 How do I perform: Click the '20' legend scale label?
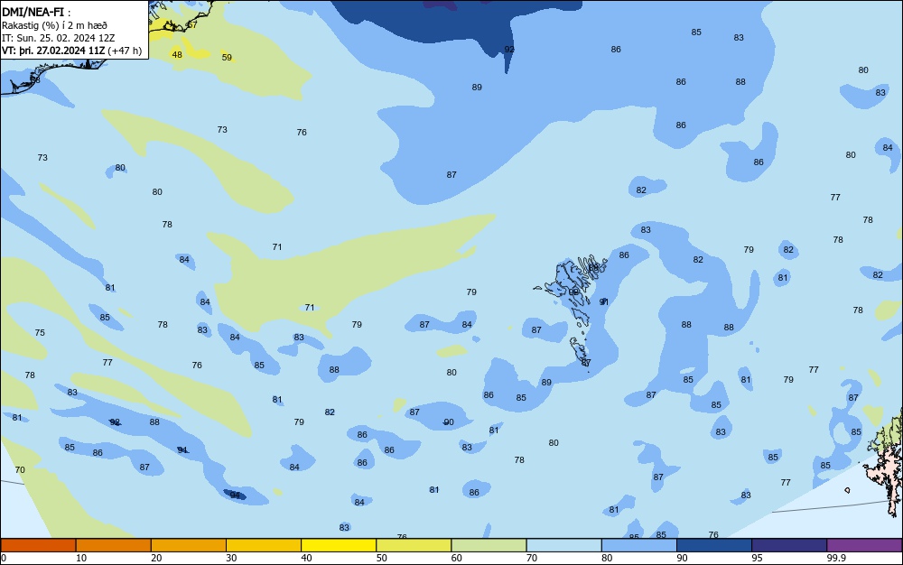point(156,558)
